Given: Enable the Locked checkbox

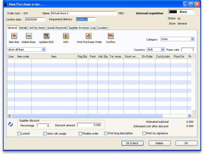Looking at the screenshot, I should click(19, 133).
